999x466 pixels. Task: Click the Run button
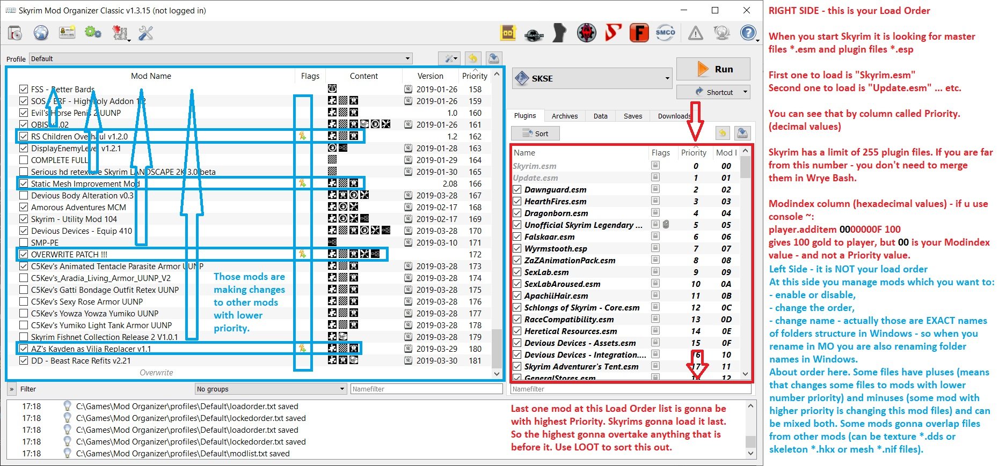click(713, 69)
